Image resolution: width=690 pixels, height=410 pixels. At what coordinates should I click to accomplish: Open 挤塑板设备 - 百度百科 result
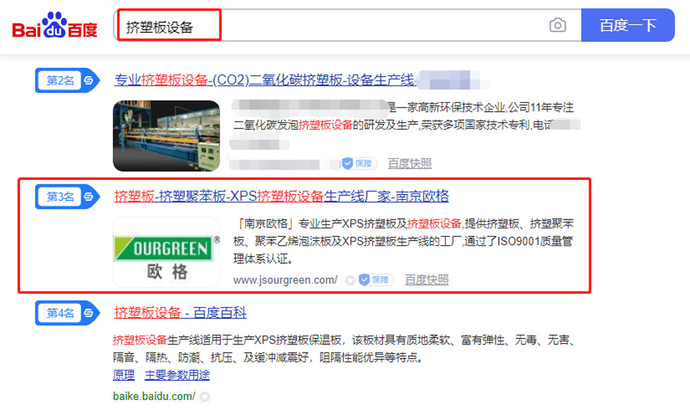pos(180,313)
